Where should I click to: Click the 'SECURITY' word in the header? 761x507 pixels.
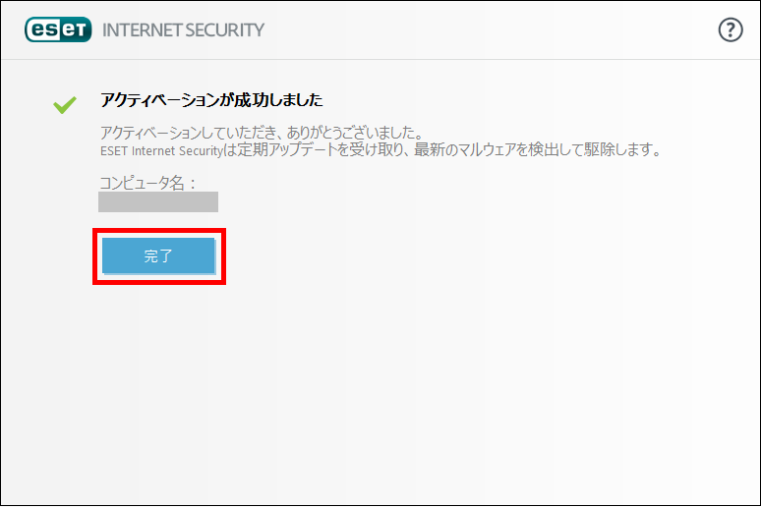pos(224,30)
